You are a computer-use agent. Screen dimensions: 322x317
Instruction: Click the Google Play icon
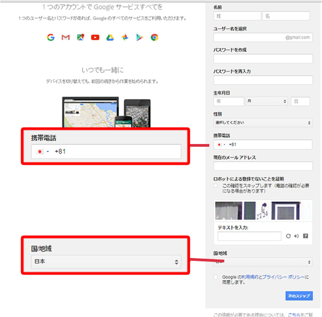[140, 38]
